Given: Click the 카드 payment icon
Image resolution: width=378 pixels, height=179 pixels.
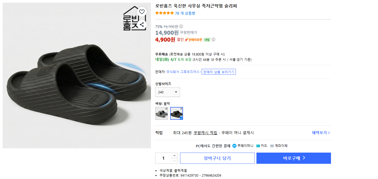Looking at the screenshot, I should click(x=258, y=146).
